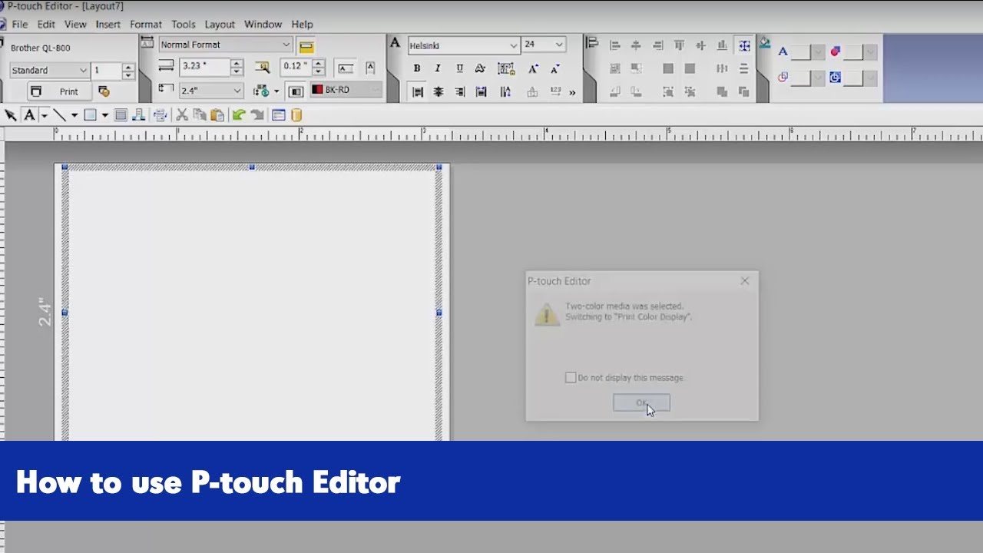The image size is (983, 553).
Task: Click the arrange picture icon in toolbar
Action: [x=139, y=115]
